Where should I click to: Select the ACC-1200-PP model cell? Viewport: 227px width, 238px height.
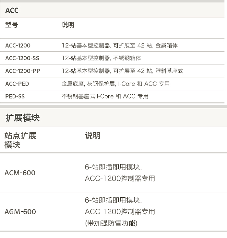23,71
